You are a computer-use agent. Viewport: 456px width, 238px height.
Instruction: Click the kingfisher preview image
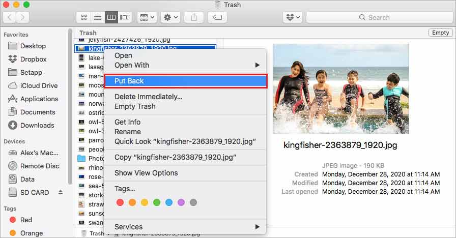point(340,89)
